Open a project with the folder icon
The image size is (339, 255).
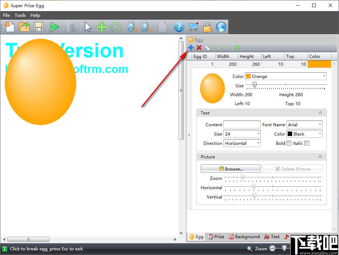(x=24, y=27)
